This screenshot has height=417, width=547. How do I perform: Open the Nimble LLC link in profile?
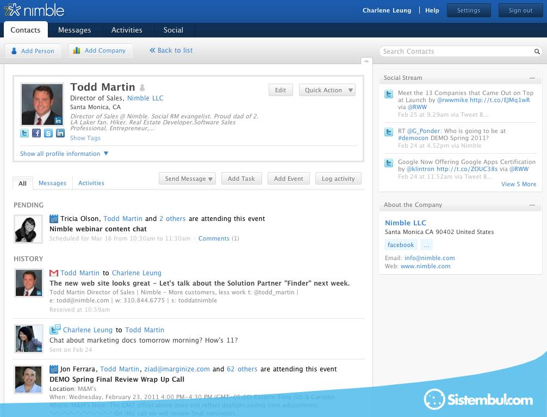click(145, 98)
